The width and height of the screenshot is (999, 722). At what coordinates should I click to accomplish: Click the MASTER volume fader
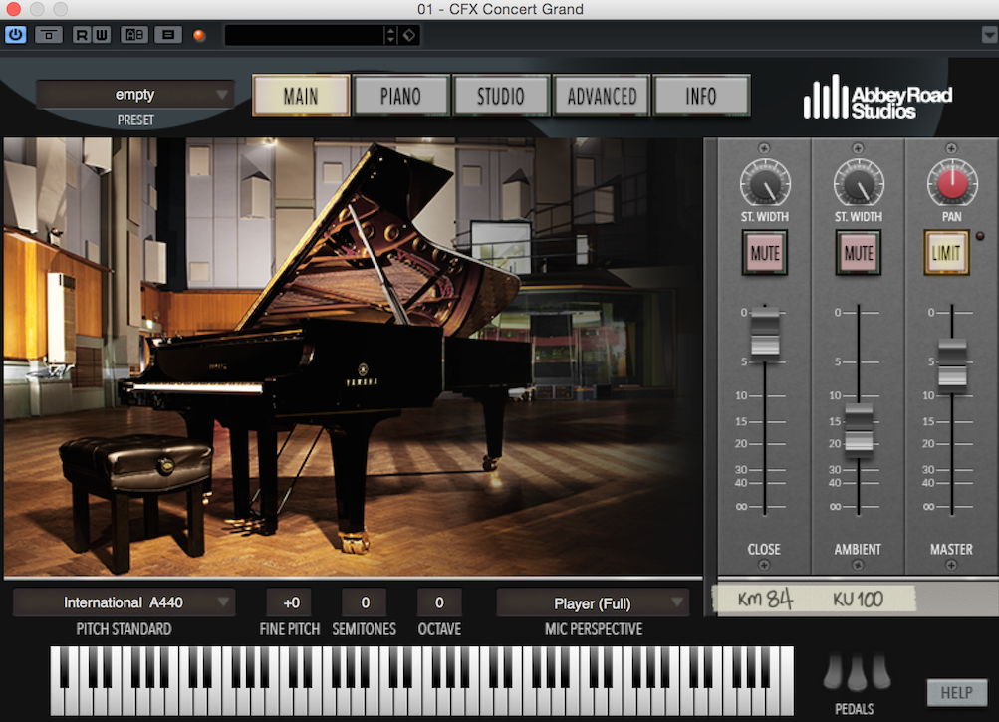click(952, 363)
